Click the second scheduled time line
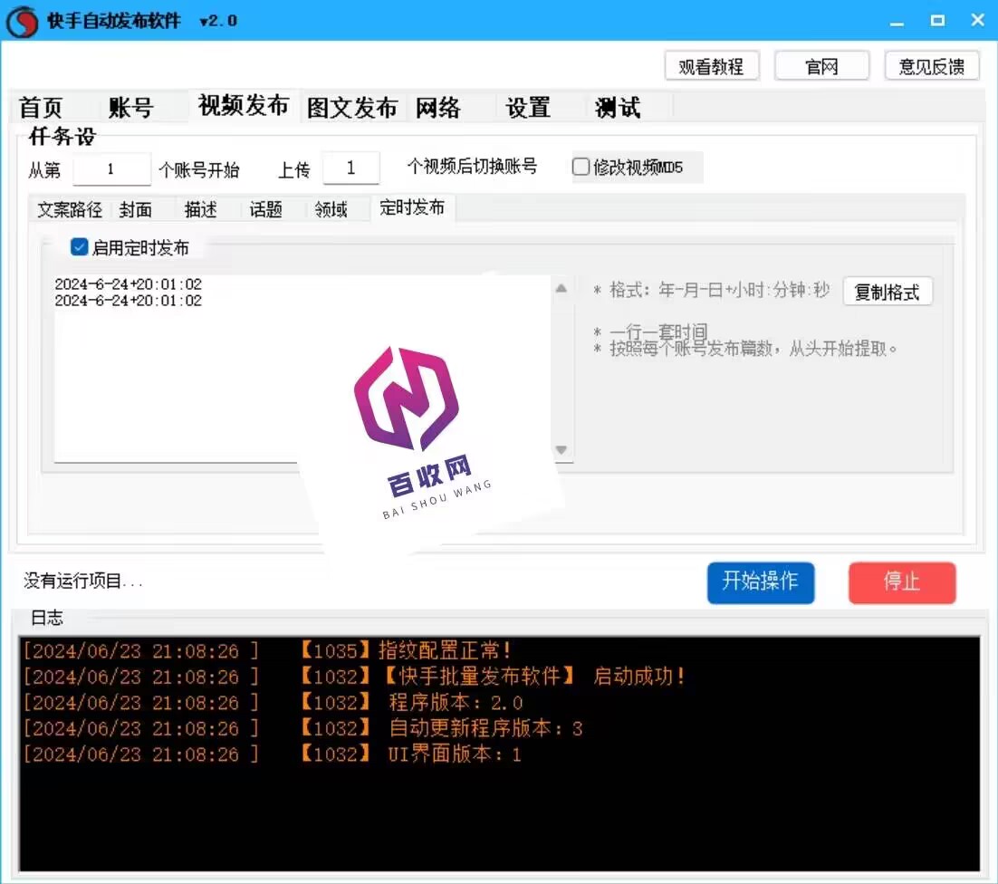 (x=128, y=301)
